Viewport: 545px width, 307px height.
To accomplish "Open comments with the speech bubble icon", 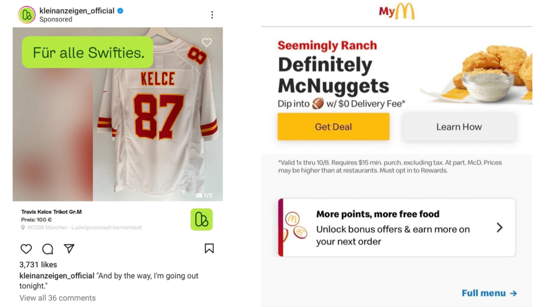I will 47,249.
